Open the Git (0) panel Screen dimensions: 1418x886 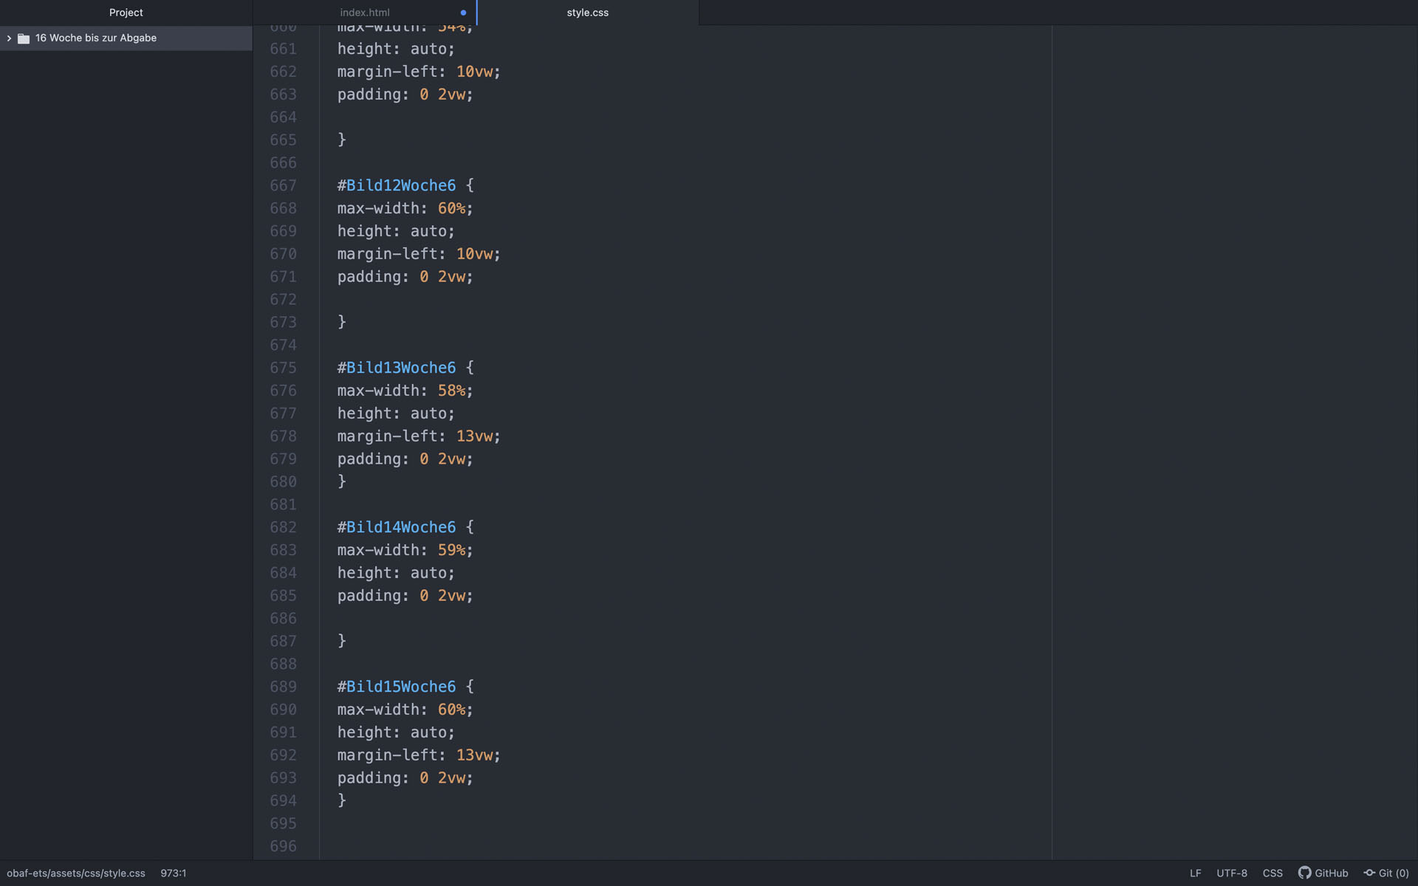(x=1394, y=873)
